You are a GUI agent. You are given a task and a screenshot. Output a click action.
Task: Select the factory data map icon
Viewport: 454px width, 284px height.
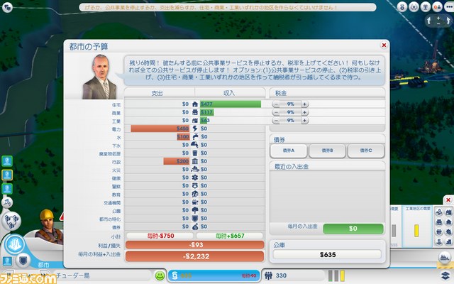coord(448,212)
